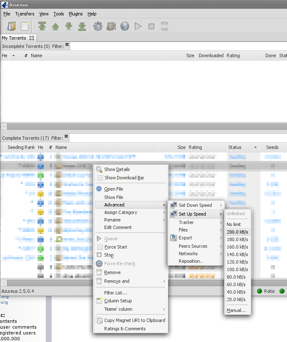
Task: Click the stop square toolbar icon
Action: [x=151, y=27]
